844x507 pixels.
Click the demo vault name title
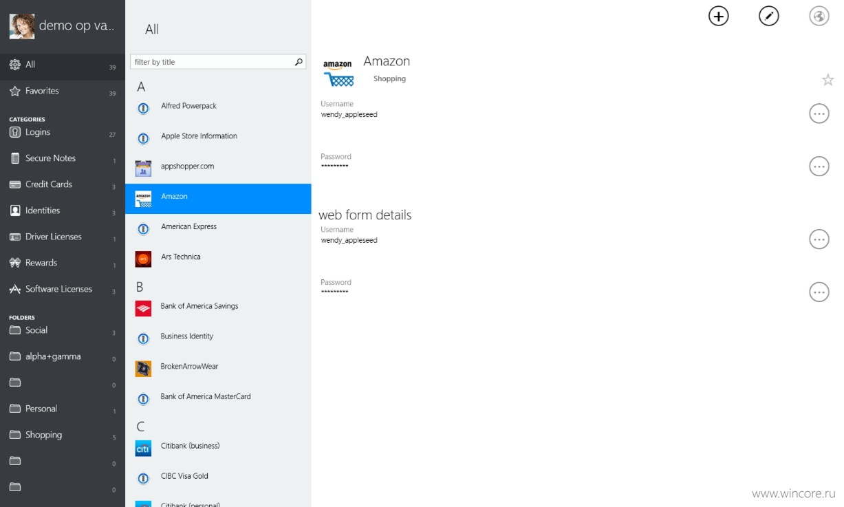pos(77,26)
